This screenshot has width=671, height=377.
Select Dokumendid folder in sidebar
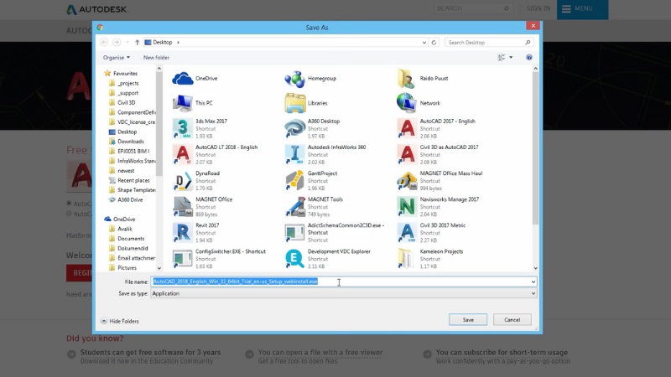tap(133, 248)
